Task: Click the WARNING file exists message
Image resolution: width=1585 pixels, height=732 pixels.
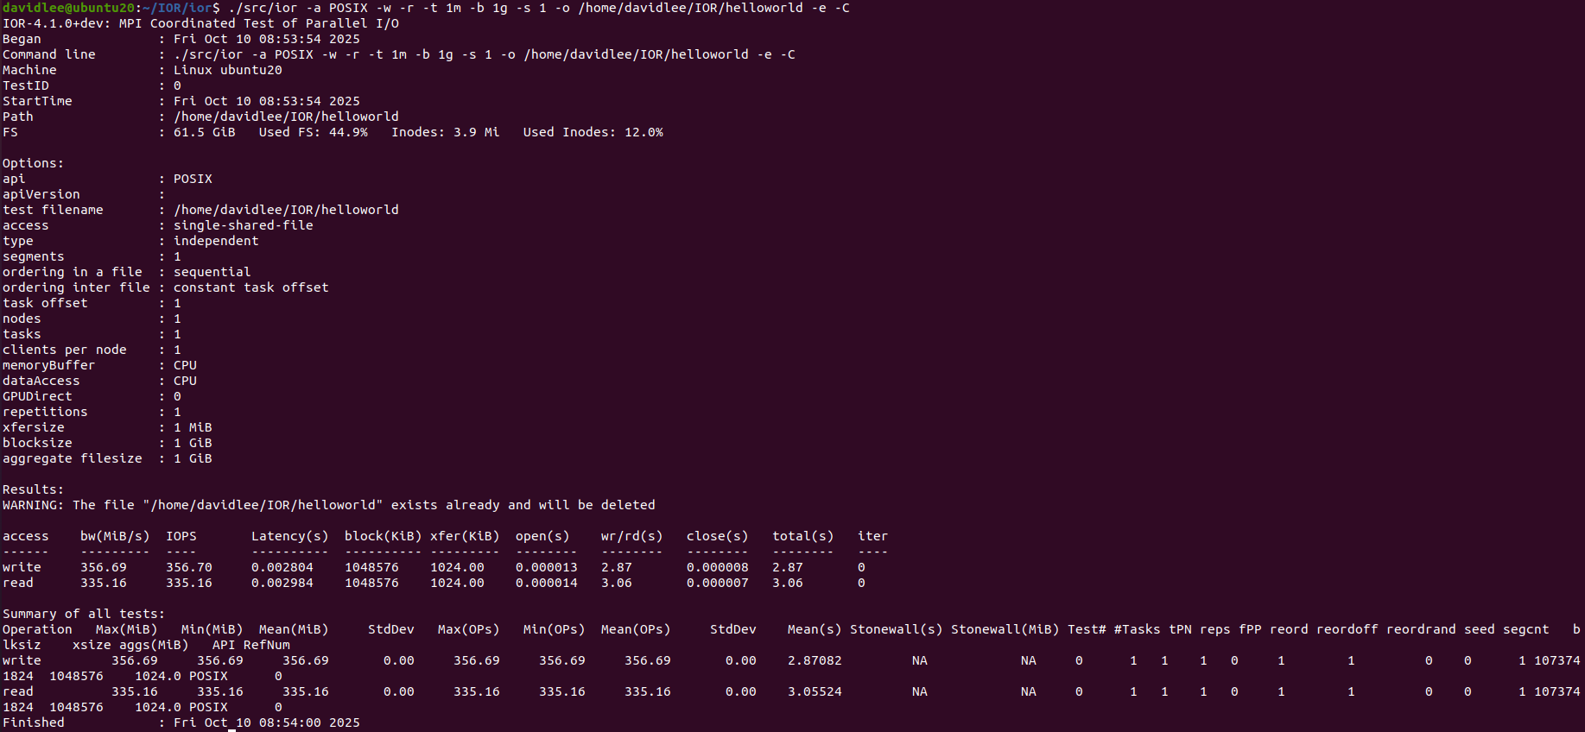Action: click(328, 505)
